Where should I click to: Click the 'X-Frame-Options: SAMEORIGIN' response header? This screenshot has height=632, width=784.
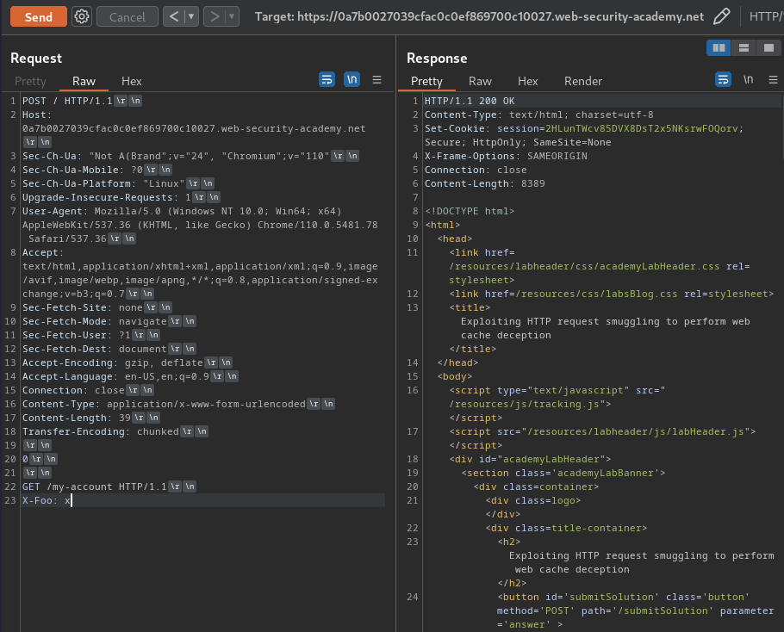(x=506, y=156)
